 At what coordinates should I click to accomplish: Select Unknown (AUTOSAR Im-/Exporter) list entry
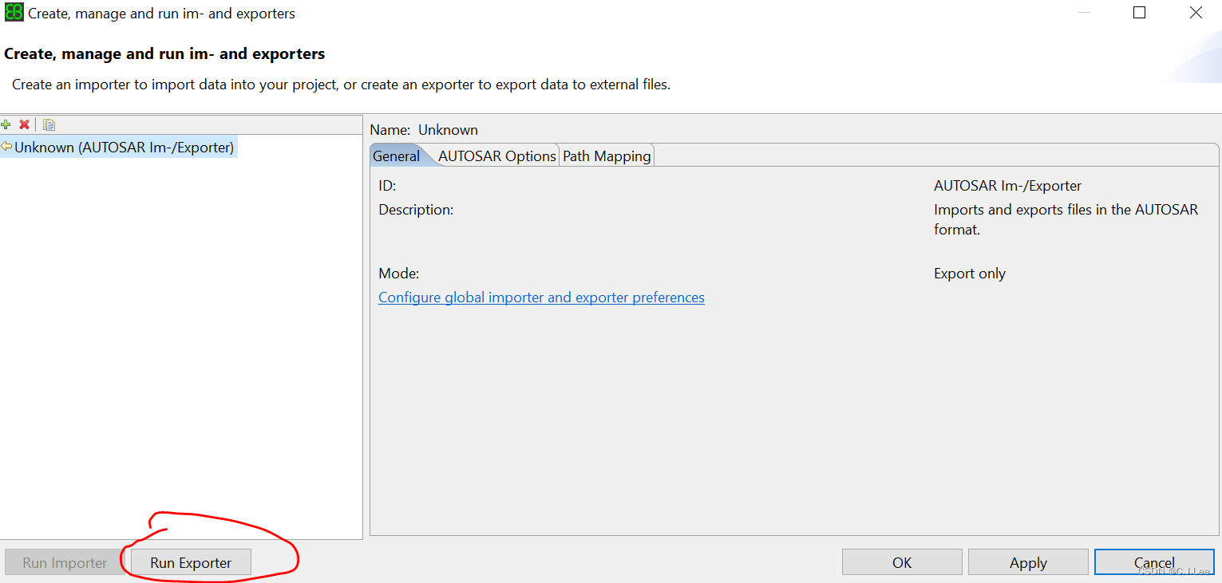[118, 148]
